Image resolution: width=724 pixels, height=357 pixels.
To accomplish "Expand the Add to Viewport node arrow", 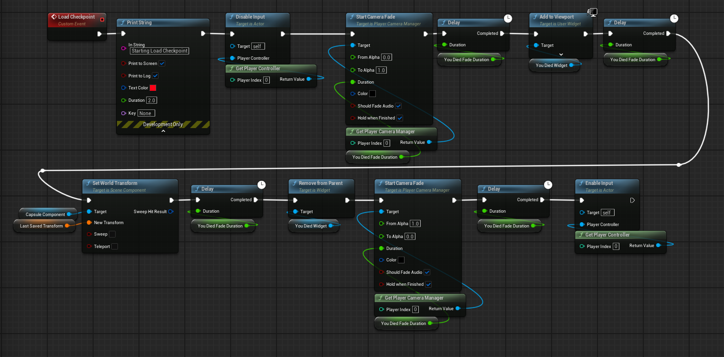I will [x=561, y=54].
